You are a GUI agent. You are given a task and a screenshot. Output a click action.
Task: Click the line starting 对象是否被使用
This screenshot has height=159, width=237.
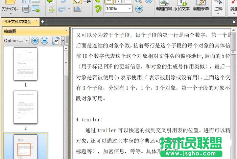coord(153,77)
